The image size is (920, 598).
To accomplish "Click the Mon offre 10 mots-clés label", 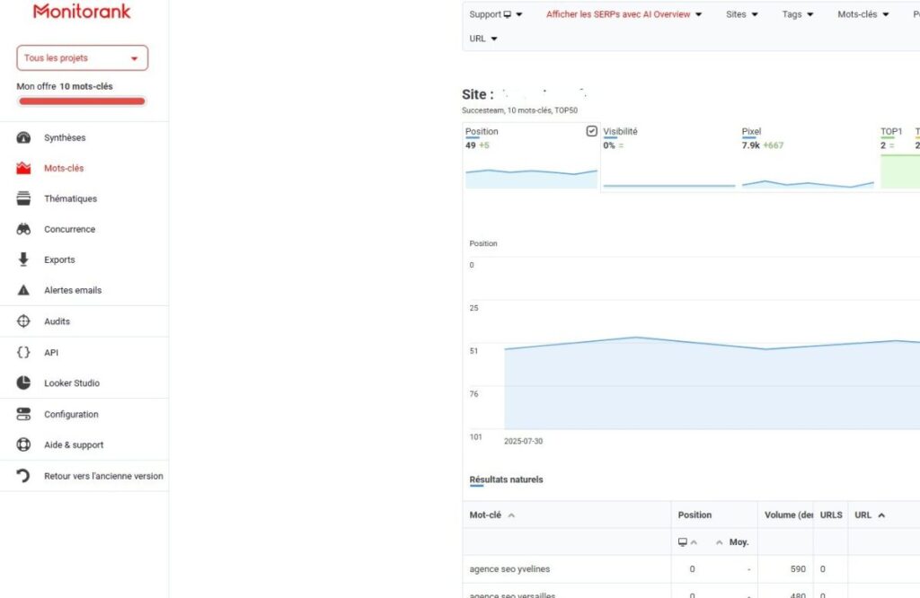I will click(x=65, y=86).
